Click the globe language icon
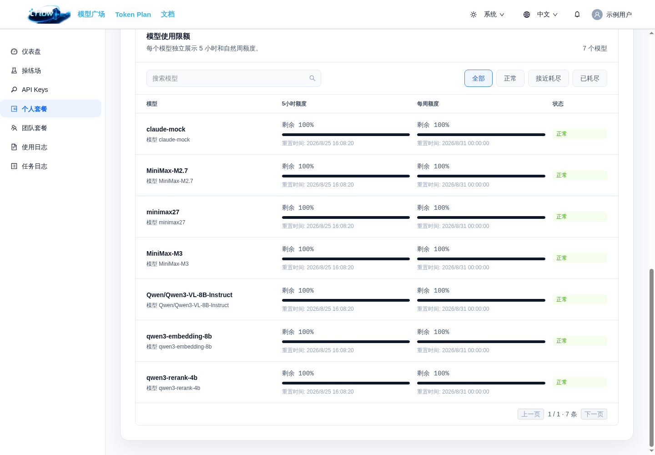The image size is (655, 455). coord(527,15)
